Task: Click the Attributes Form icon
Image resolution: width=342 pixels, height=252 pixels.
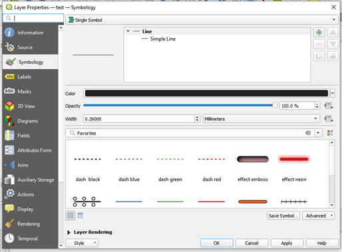Action: pyautogui.click(x=9, y=150)
